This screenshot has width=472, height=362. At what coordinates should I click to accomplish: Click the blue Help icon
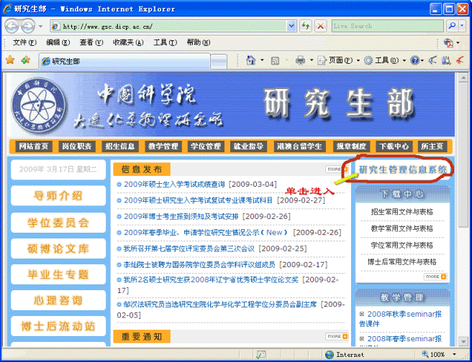pyautogui.click(x=415, y=61)
